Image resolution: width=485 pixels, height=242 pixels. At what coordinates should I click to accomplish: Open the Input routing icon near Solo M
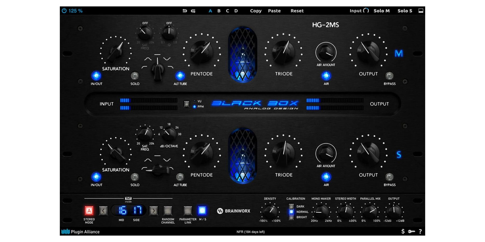click(366, 10)
